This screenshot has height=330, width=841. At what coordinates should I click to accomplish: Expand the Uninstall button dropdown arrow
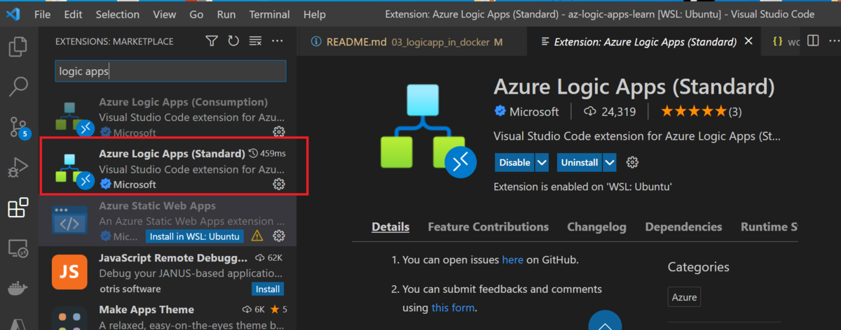coord(610,162)
